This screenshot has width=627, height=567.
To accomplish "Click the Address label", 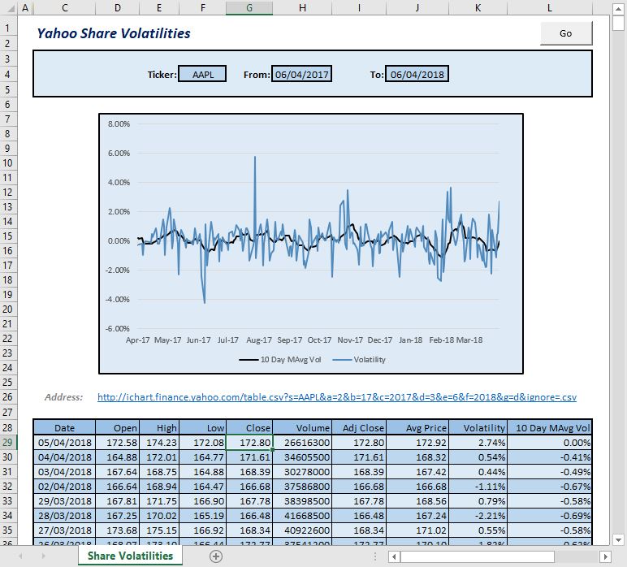I will (x=63, y=397).
